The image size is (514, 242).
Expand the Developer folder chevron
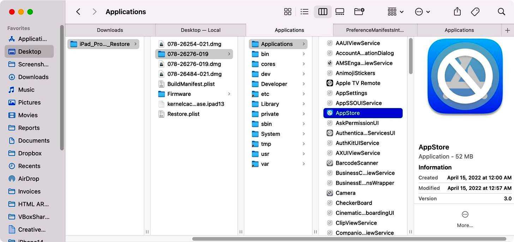tap(304, 84)
